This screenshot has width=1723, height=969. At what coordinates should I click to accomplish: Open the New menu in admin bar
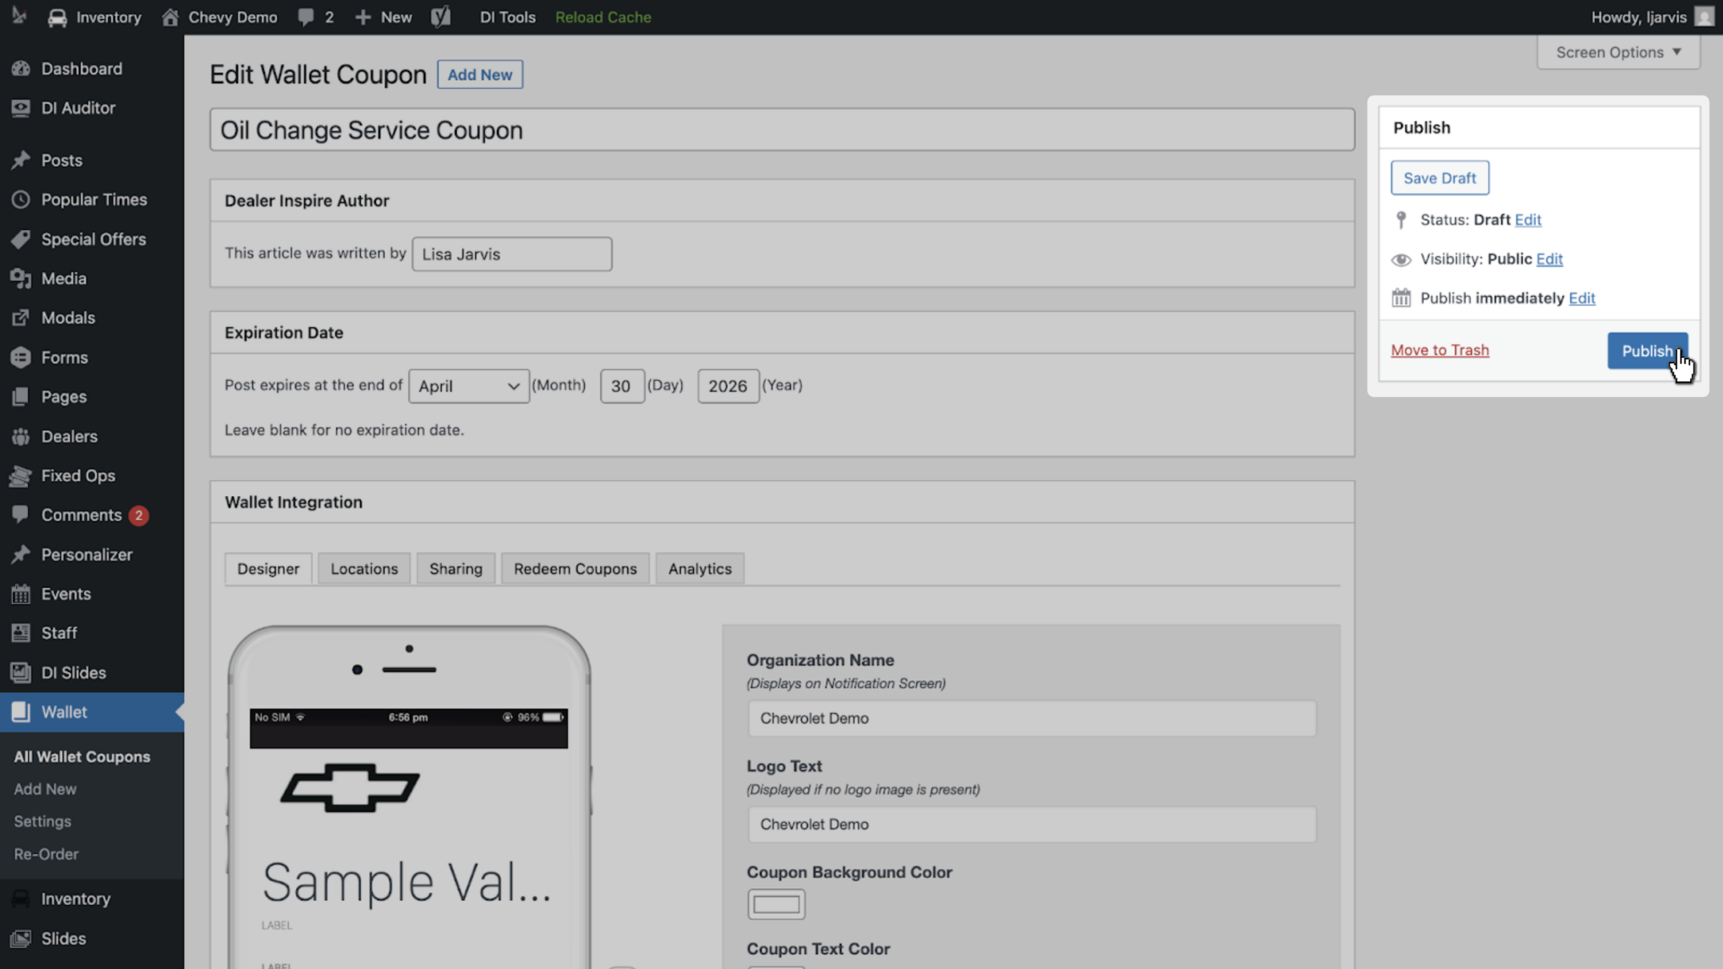[383, 17]
